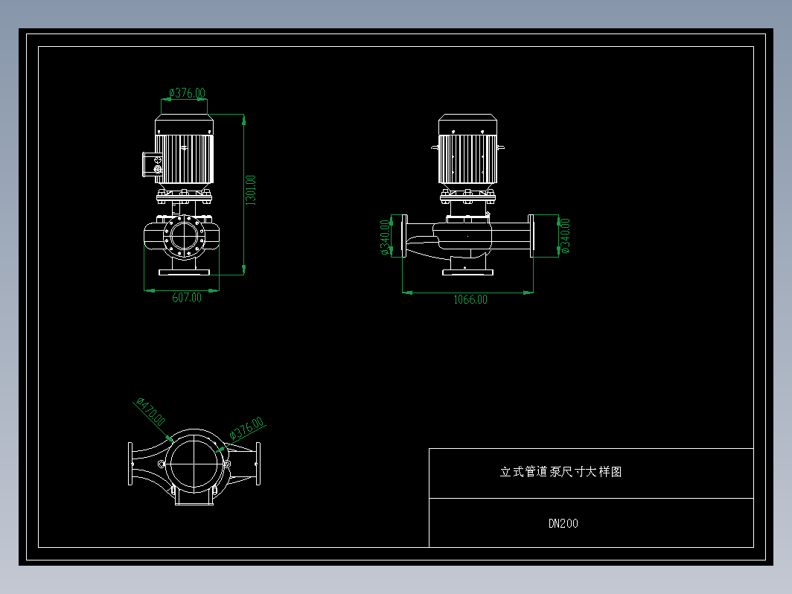Click the angled ø376.00 dimension in plan view
The width and height of the screenshot is (792, 594).
click(x=246, y=428)
